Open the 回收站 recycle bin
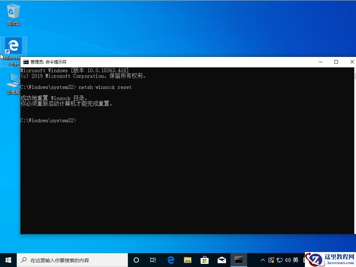 coord(13,12)
